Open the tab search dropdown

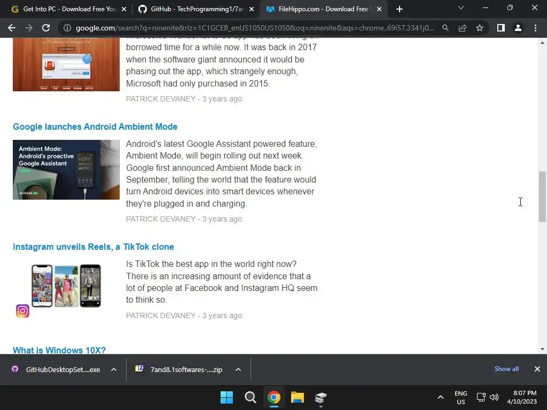point(461,7)
